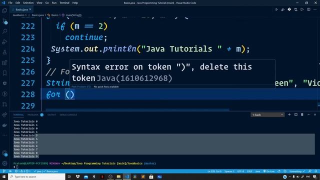Screen dimensions: 320x180
Task: Kill the terminal with the trash icon
Action: [x=302, y=114]
